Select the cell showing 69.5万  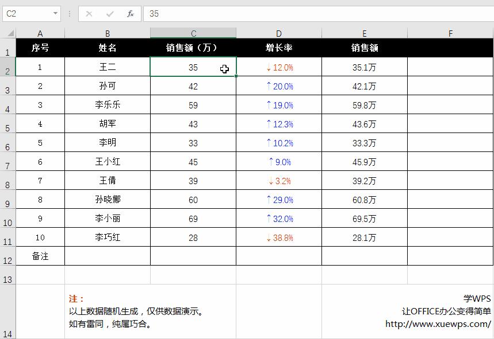[363, 218]
